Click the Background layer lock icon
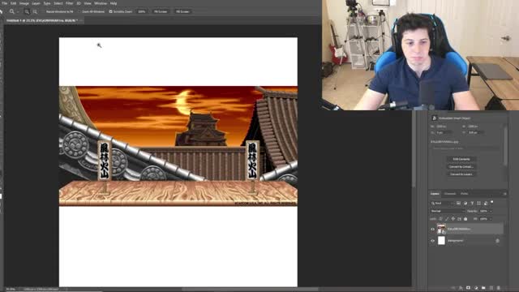This screenshot has width=519, height=292. click(x=497, y=241)
